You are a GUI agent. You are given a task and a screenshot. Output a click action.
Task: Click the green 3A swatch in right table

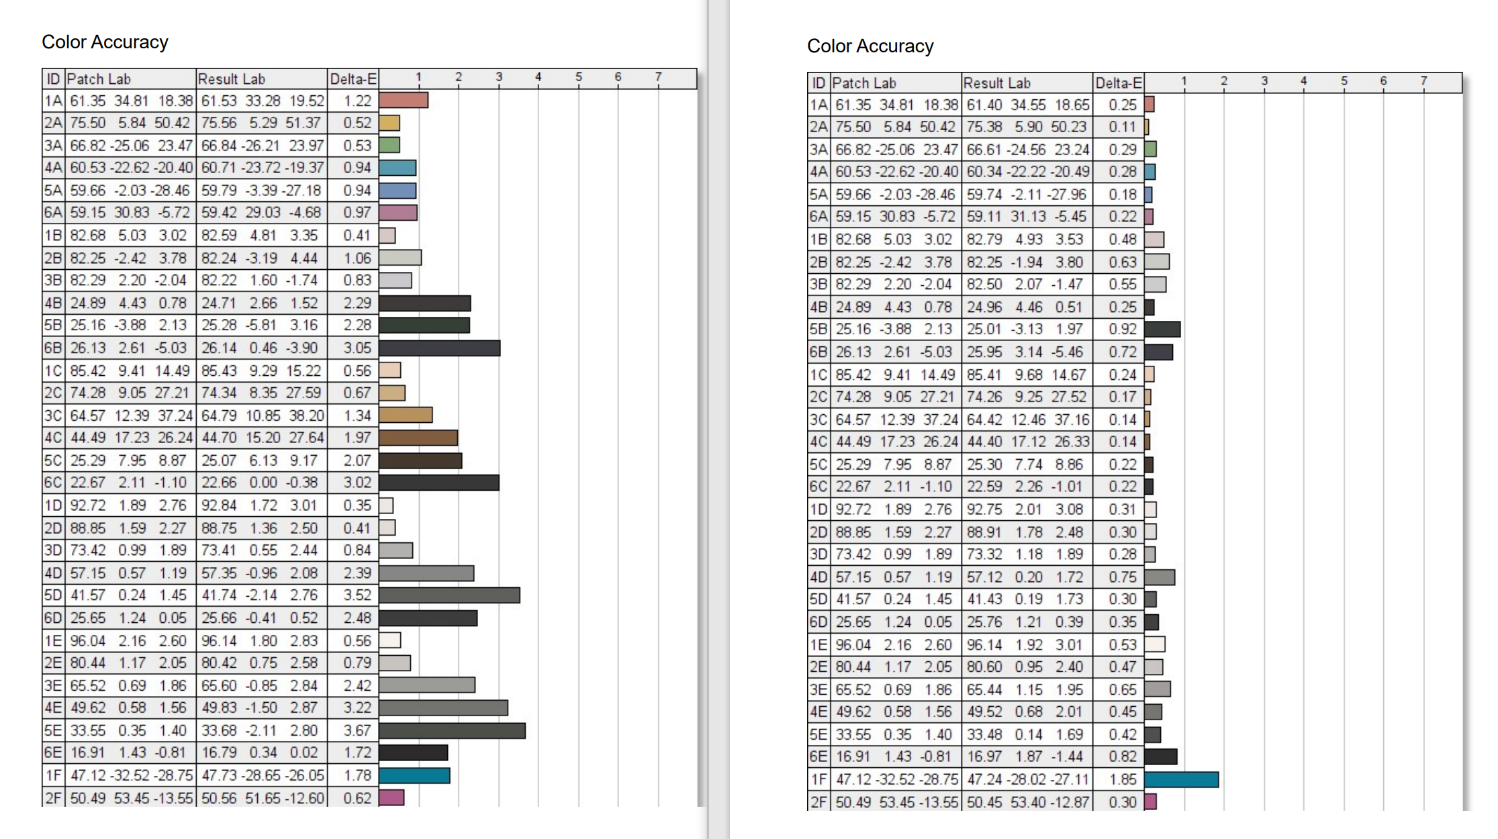click(x=1150, y=149)
